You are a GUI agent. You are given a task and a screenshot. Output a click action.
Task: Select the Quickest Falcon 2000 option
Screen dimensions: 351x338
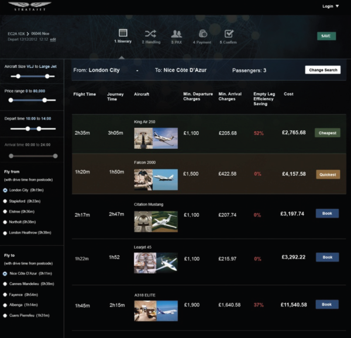pos(328,175)
